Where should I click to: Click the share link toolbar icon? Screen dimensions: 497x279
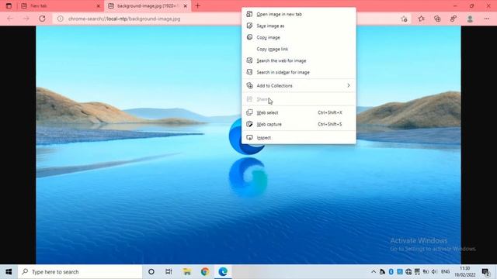pos(454,19)
